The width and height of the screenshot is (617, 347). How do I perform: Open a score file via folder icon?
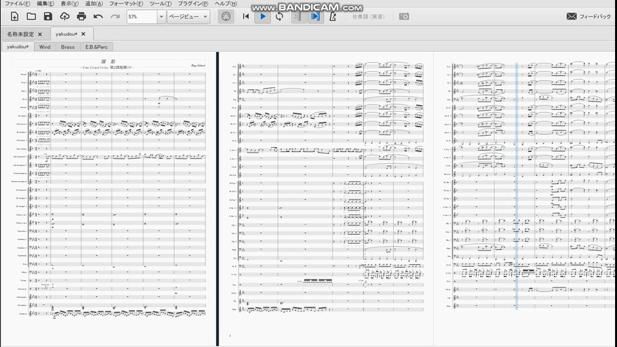point(31,17)
